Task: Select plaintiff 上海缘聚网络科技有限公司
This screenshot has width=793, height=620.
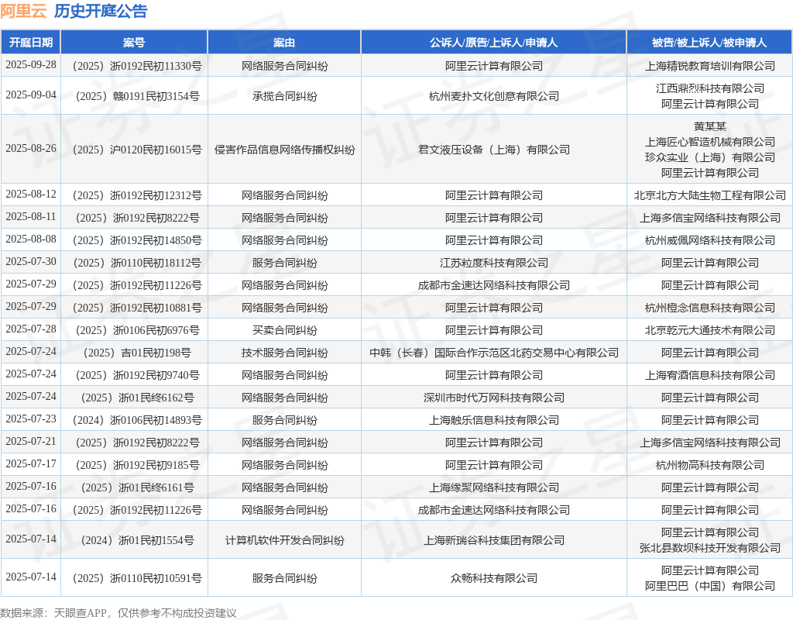Action: 493,487
